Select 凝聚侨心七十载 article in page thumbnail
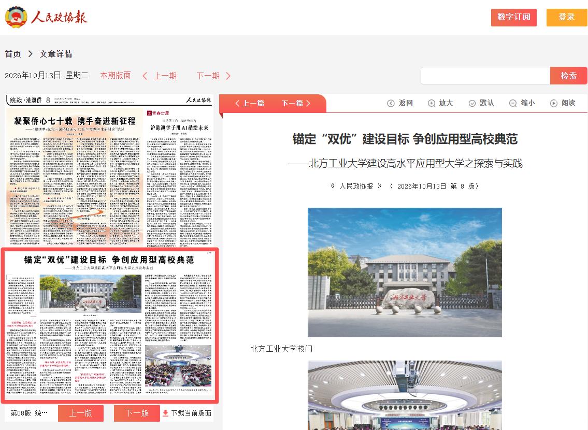This screenshot has height=430, width=588. click(x=75, y=178)
